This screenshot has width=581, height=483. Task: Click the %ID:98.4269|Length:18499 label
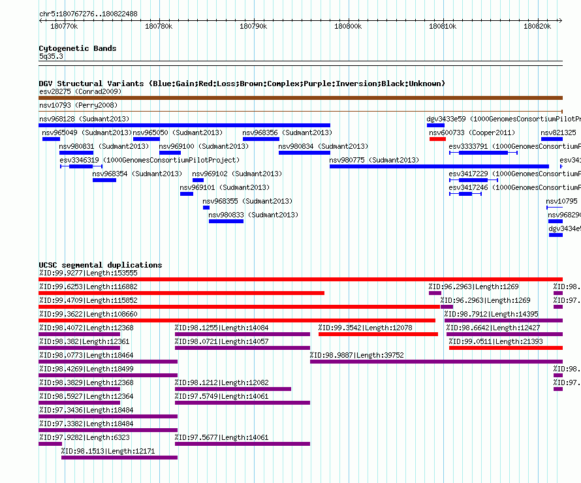point(86,369)
